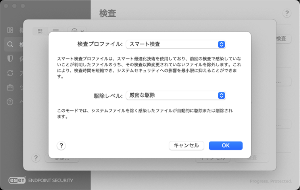Viewport: 300px width, 190px height.
Task: Confirm with the OK button
Action: (225, 146)
